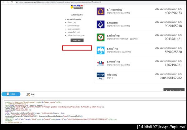The width and height of the screenshot is (187, 130).
Task: Click the รายการสั่งซื้อของฉัน heading
Action: pos(73,19)
